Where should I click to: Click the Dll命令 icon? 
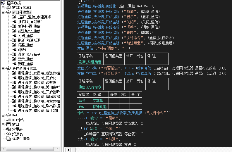click(8, 120)
